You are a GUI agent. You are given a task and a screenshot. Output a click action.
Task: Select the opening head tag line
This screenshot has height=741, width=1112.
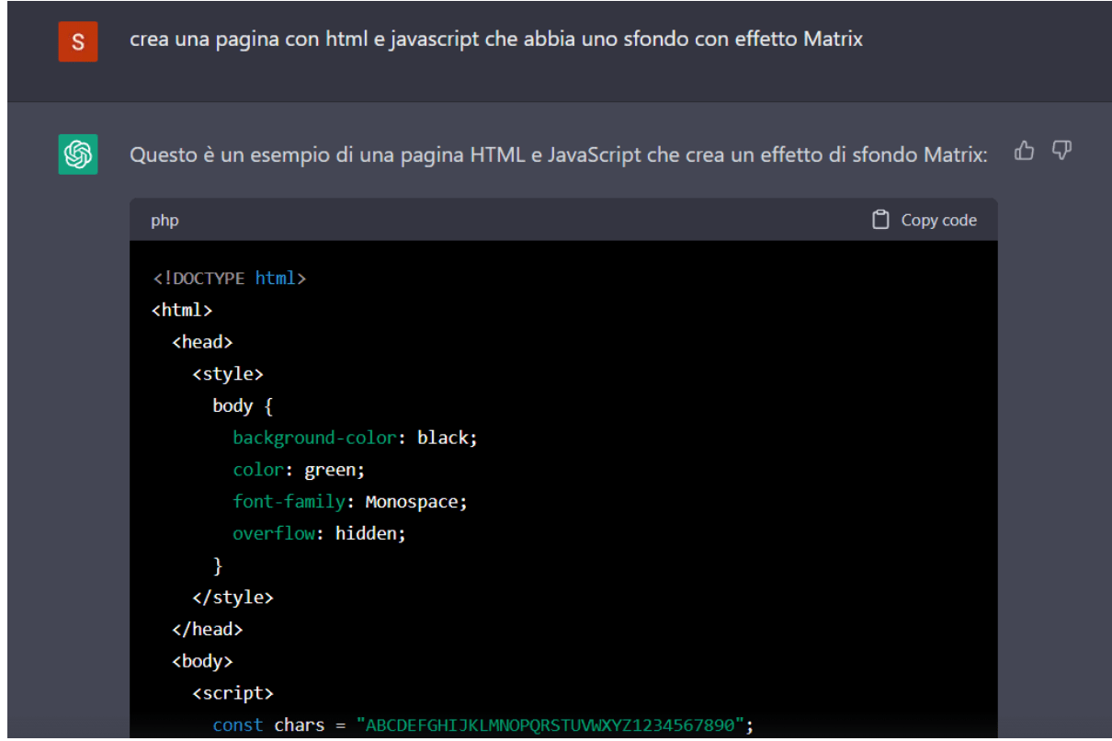tap(202, 342)
